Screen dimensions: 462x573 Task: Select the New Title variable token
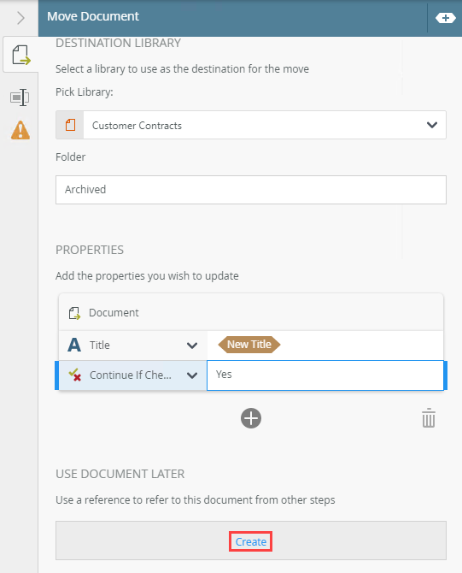pyautogui.click(x=249, y=345)
